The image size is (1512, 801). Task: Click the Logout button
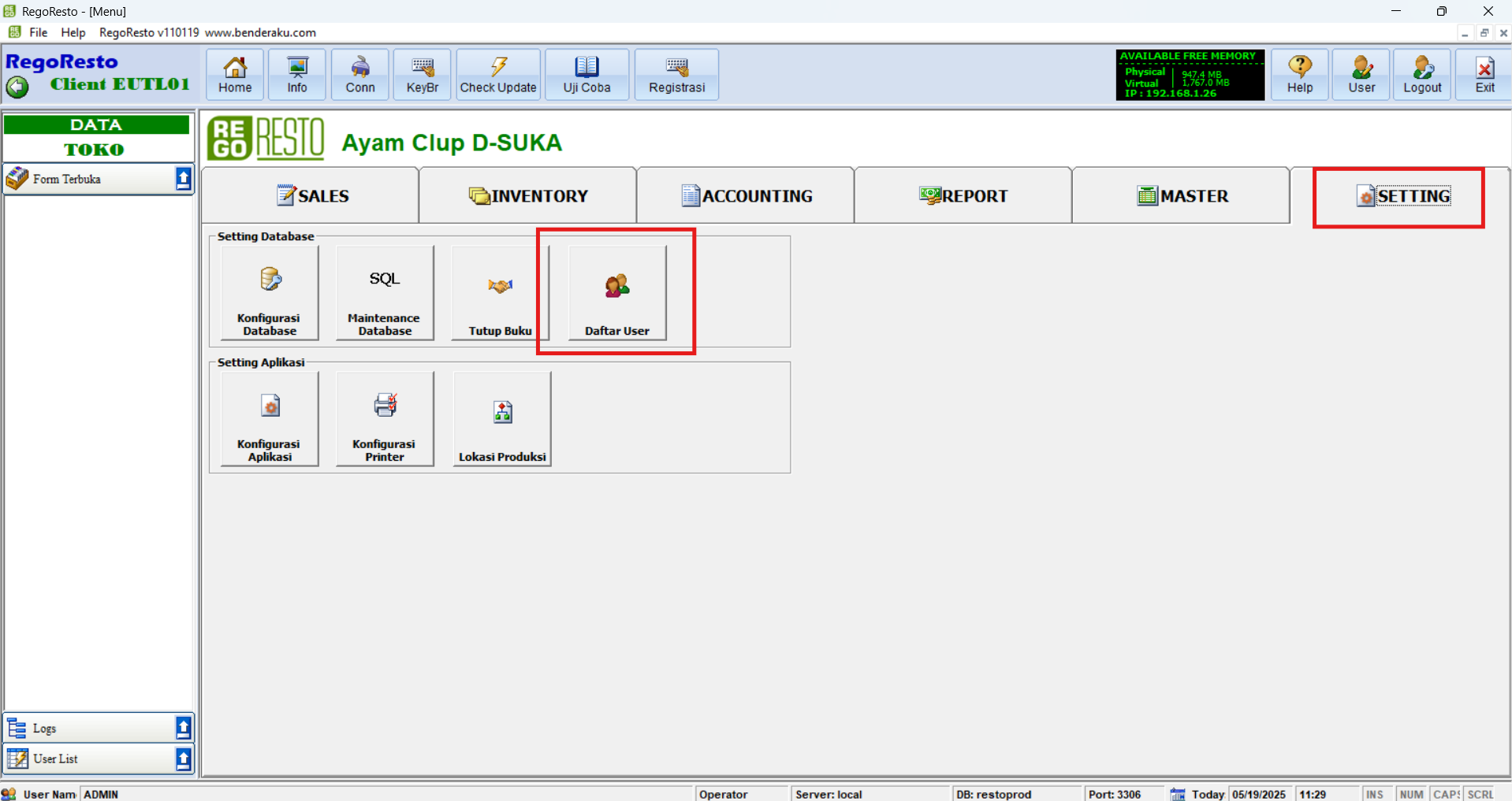point(1421,75)
